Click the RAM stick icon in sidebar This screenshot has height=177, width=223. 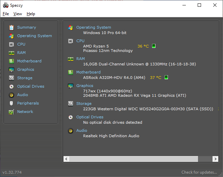pos(11,53)
